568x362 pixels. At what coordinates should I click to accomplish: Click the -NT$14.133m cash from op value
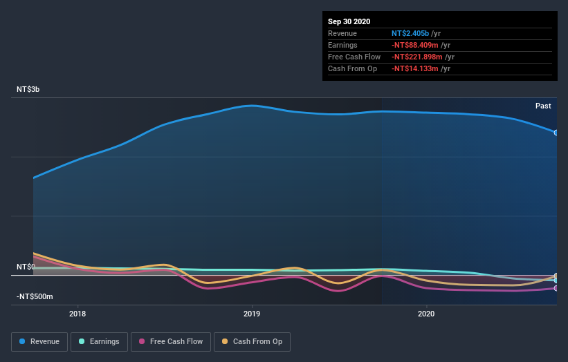tap(415, 68)
